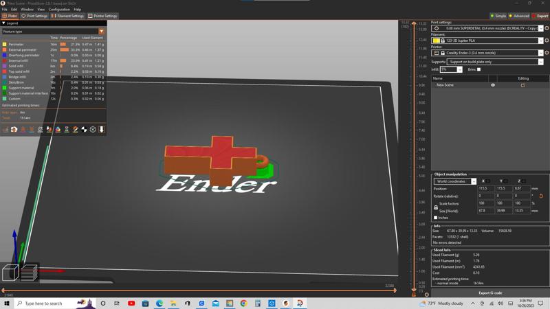
Task: Open Google Chrome from the taskbar
Action: click(x=244, y=304)
